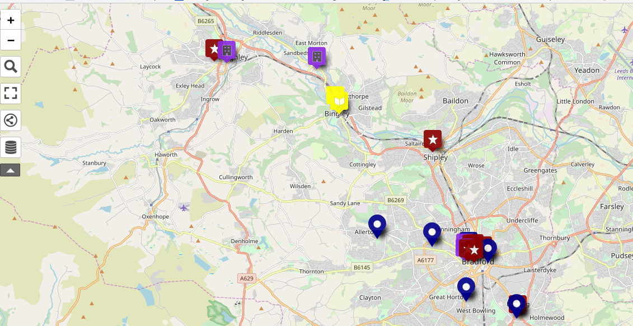Open the map search tool
633x326 pixels.
tap(11, 67)
